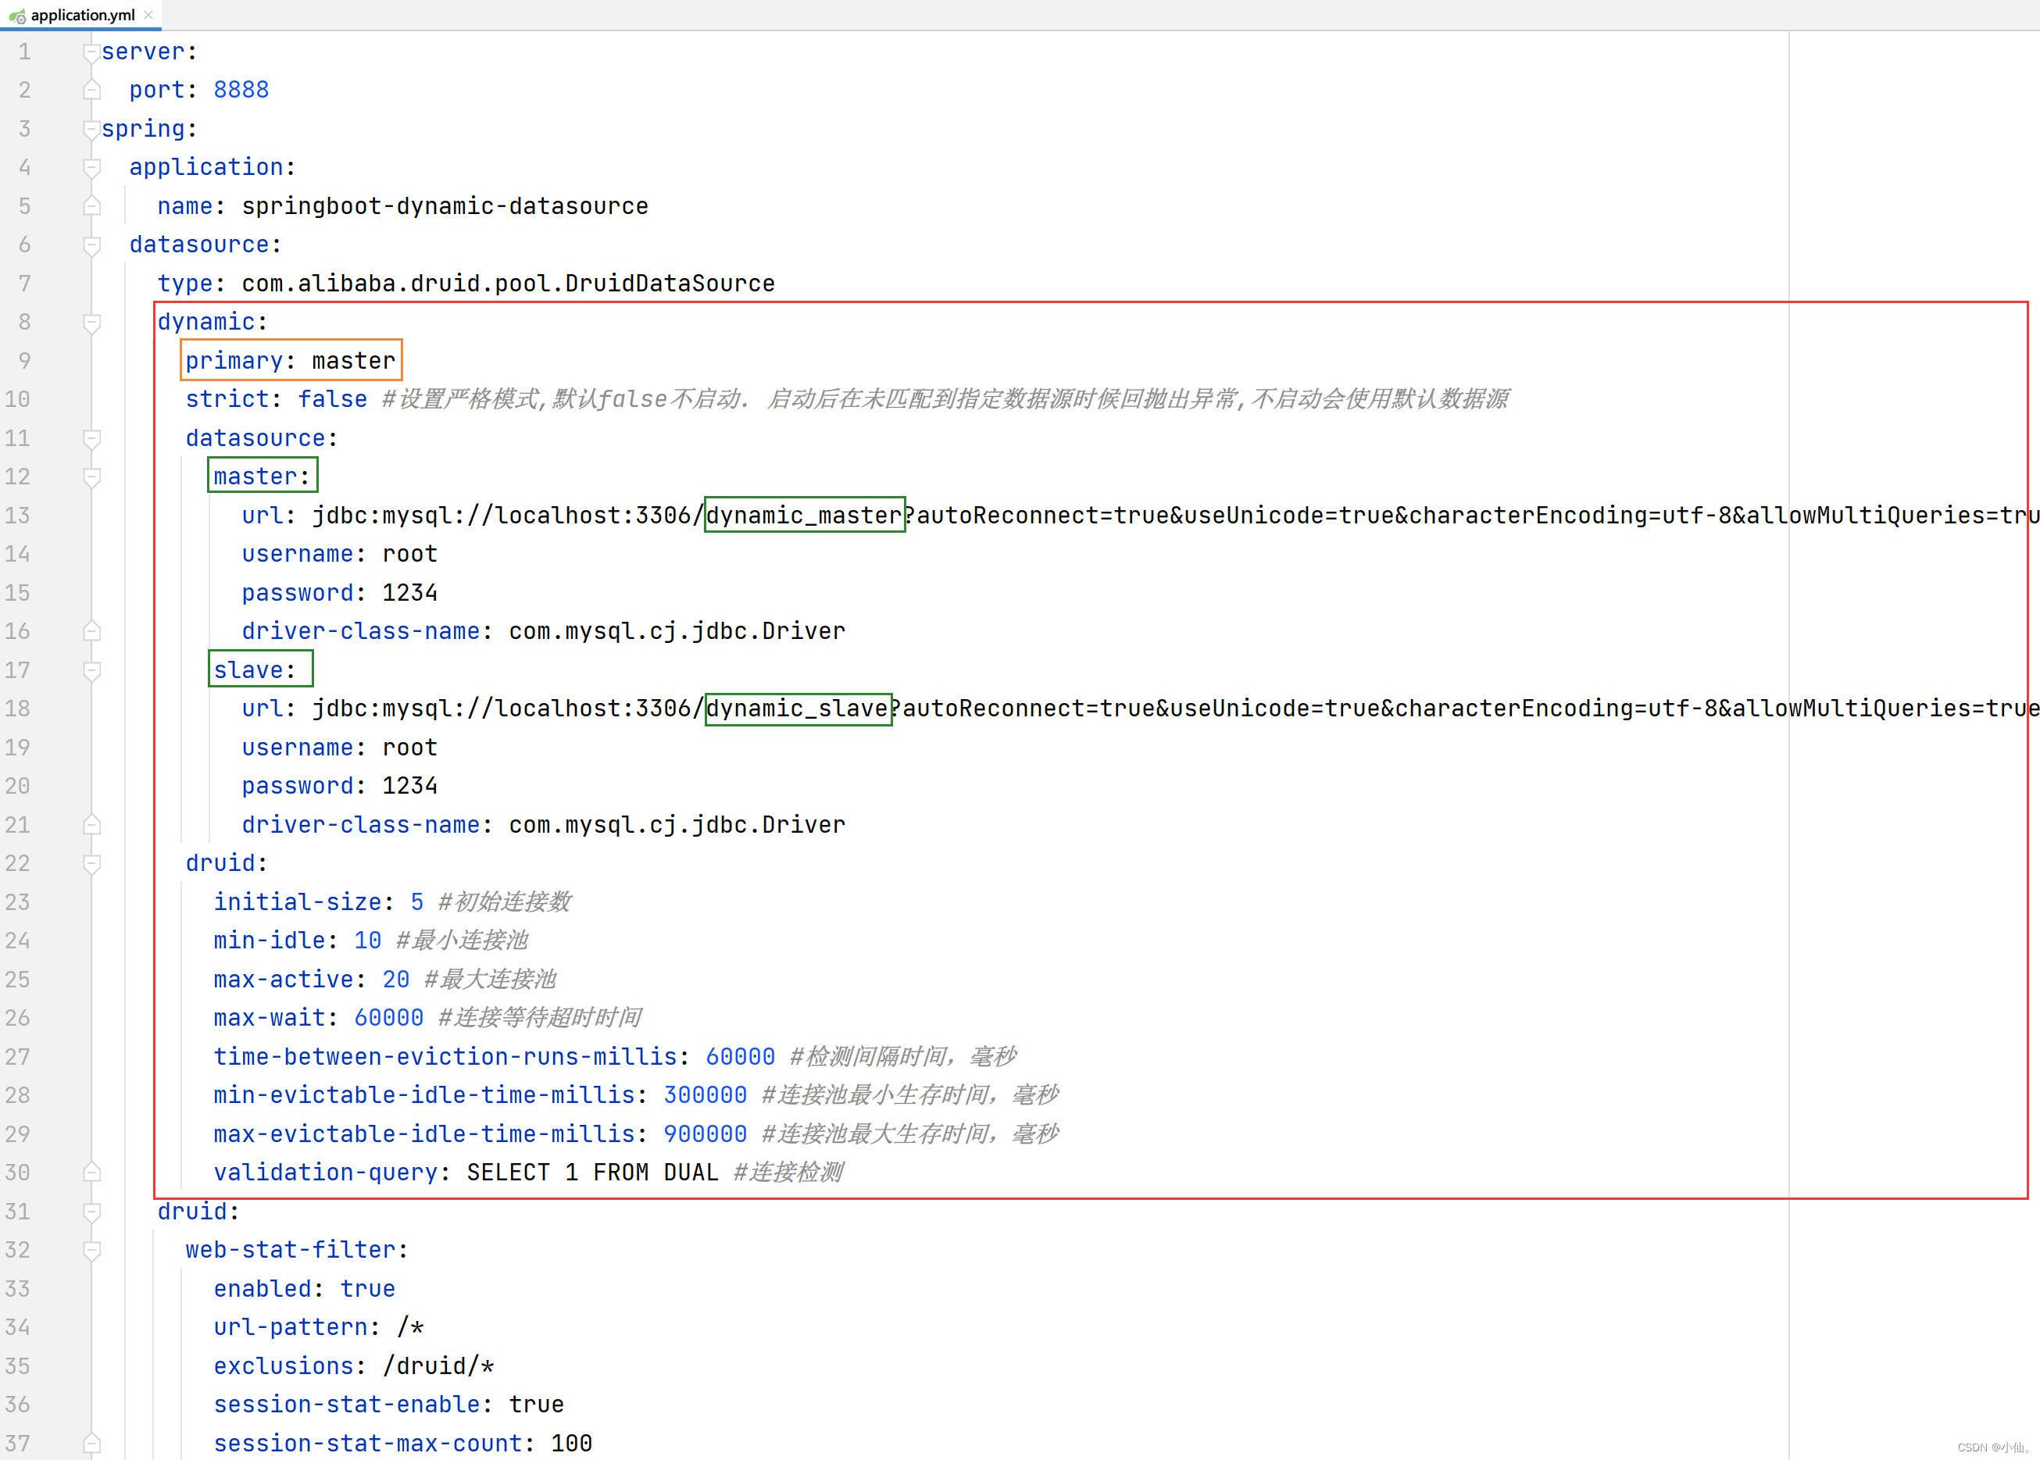Click SELECT 1 FROM DUAL validation query

[x=592, y=1173]
